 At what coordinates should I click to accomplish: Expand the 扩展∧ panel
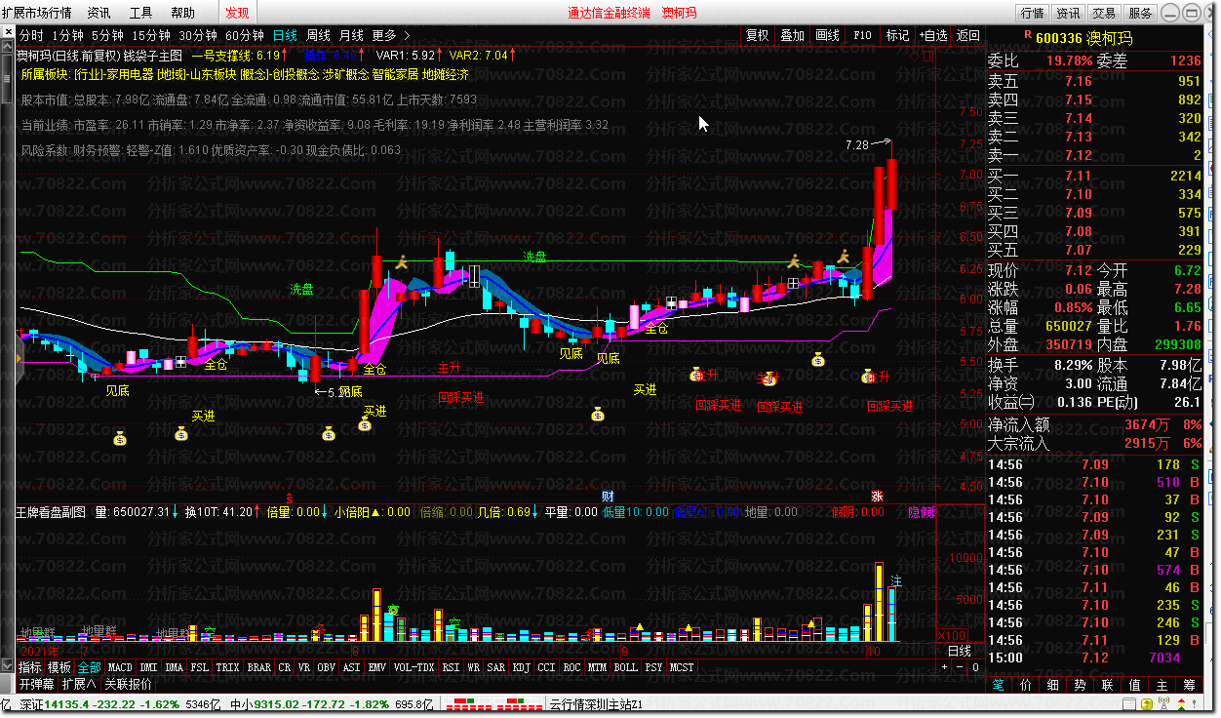pyautogui.click(x=79, y=684)
